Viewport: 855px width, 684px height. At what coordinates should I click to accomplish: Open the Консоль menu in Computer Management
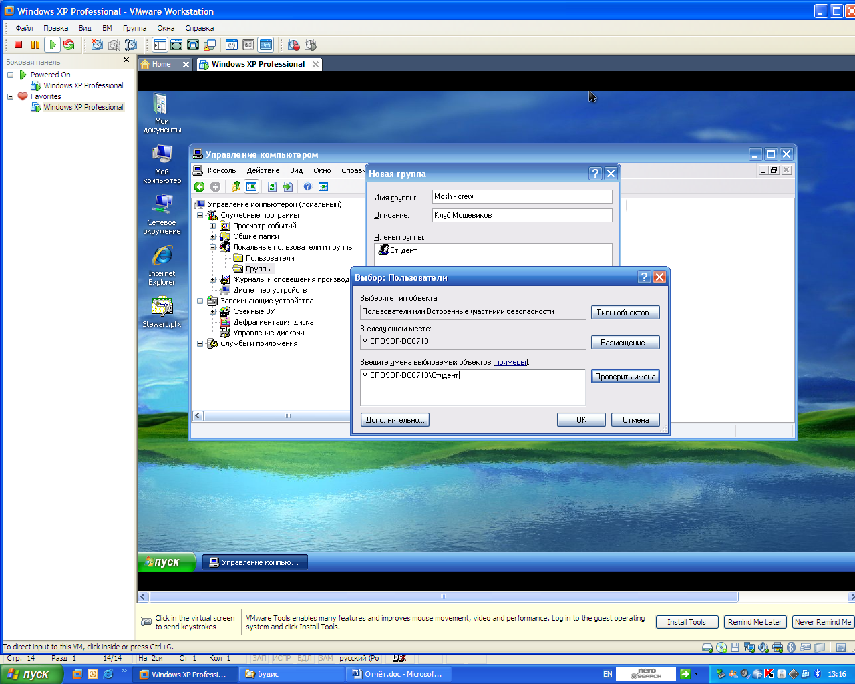(221, 170)
